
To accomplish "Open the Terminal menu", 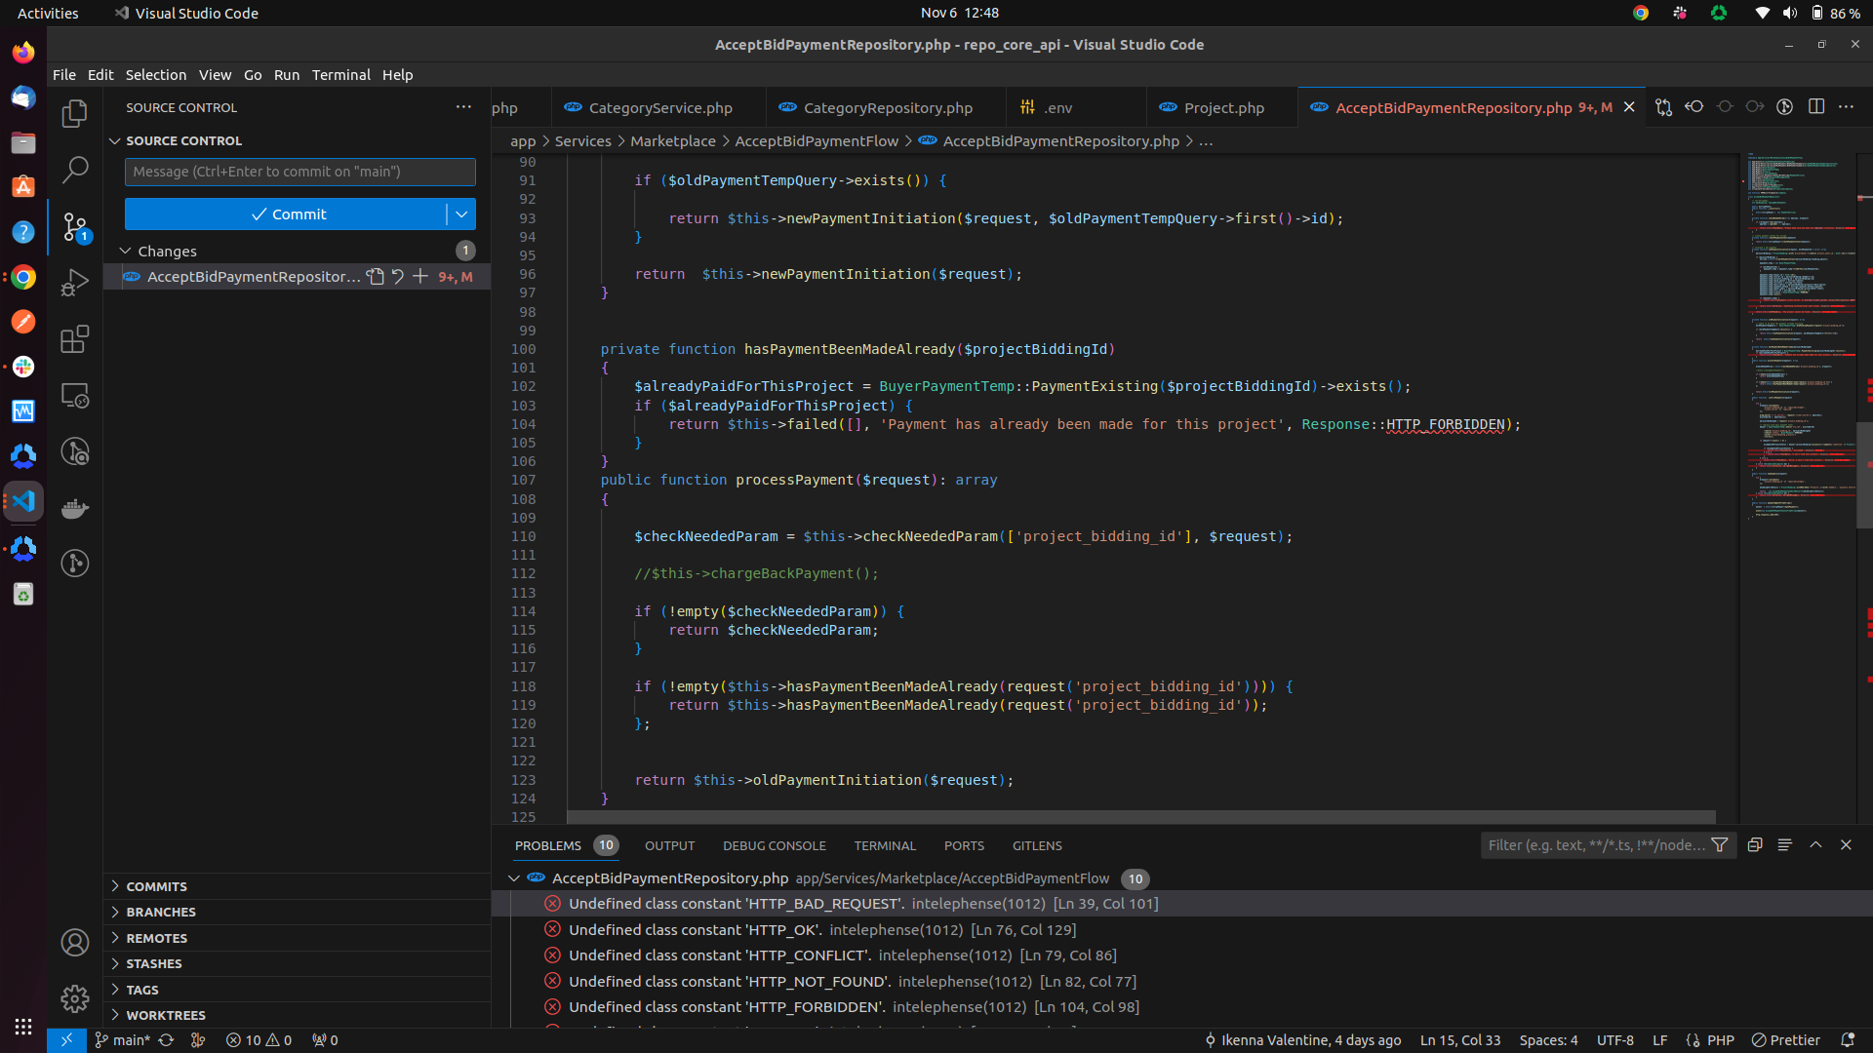I will click(340, 75).
